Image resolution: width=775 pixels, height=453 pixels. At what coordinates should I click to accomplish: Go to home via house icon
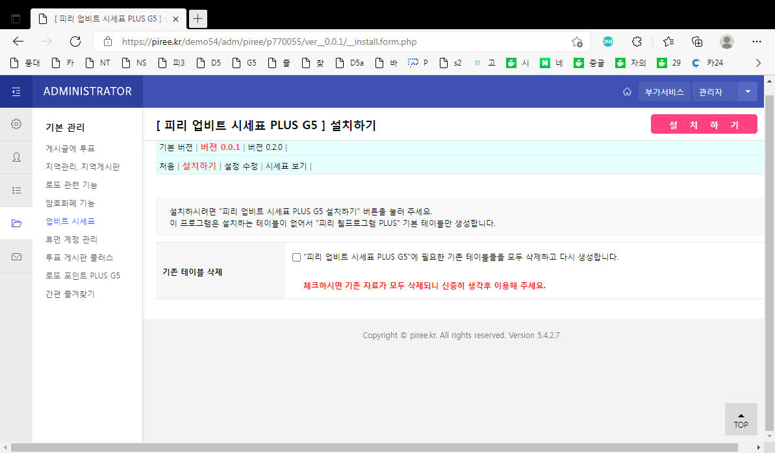click(x=627, y=92)
